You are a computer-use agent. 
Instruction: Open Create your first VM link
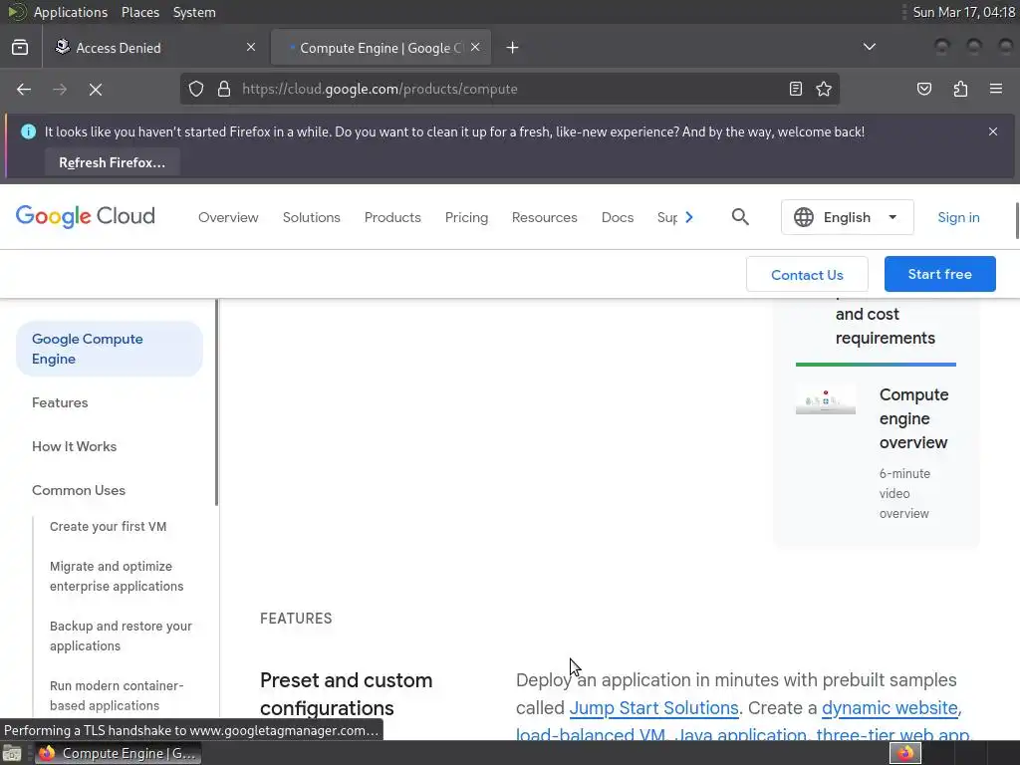pos(108,526)
